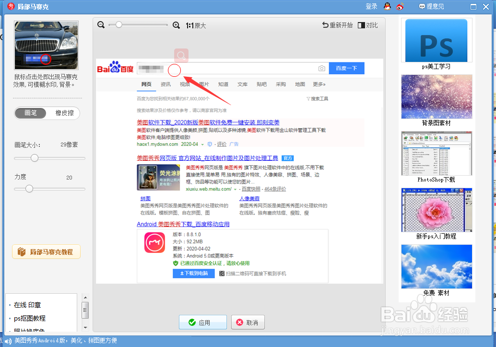Open the 新手ps入门教程 rose thumbnail

click(x=437, y=210)
